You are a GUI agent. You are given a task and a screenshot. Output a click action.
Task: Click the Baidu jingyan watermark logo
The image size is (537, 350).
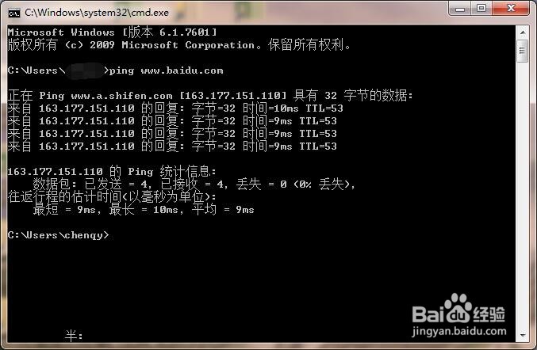pos(458,310)
